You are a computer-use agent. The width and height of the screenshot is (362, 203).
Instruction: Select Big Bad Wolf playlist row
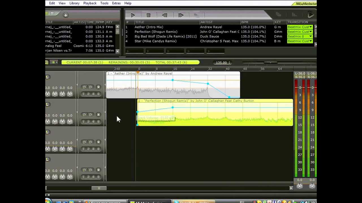[x=205, y=36]
